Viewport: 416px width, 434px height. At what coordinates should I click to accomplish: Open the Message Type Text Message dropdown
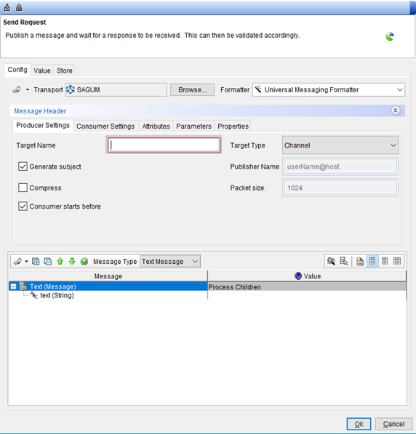170,261
